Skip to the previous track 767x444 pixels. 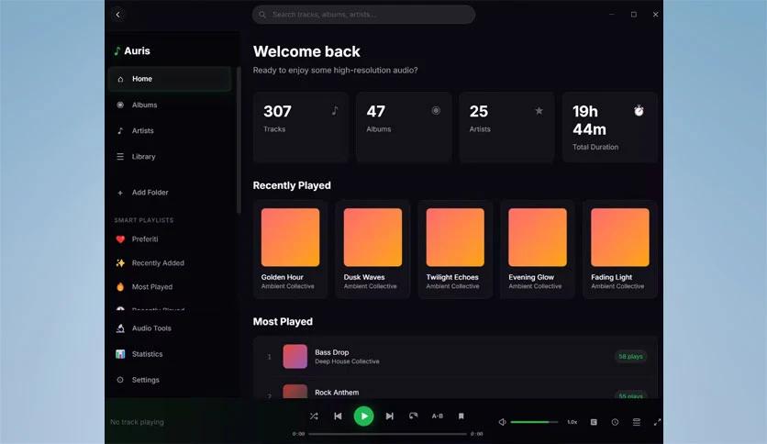(338, 416)
